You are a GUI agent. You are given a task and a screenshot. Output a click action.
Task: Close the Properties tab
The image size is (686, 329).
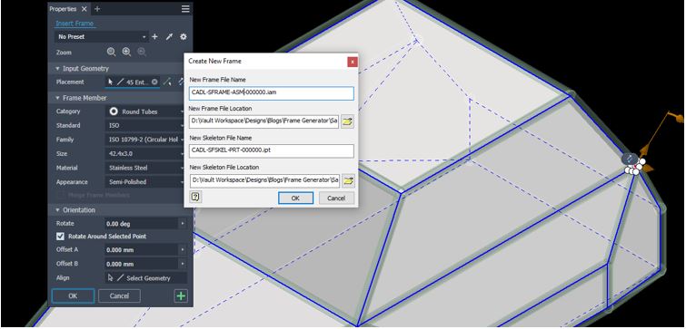pyautogui.click(x=84, y=9)
